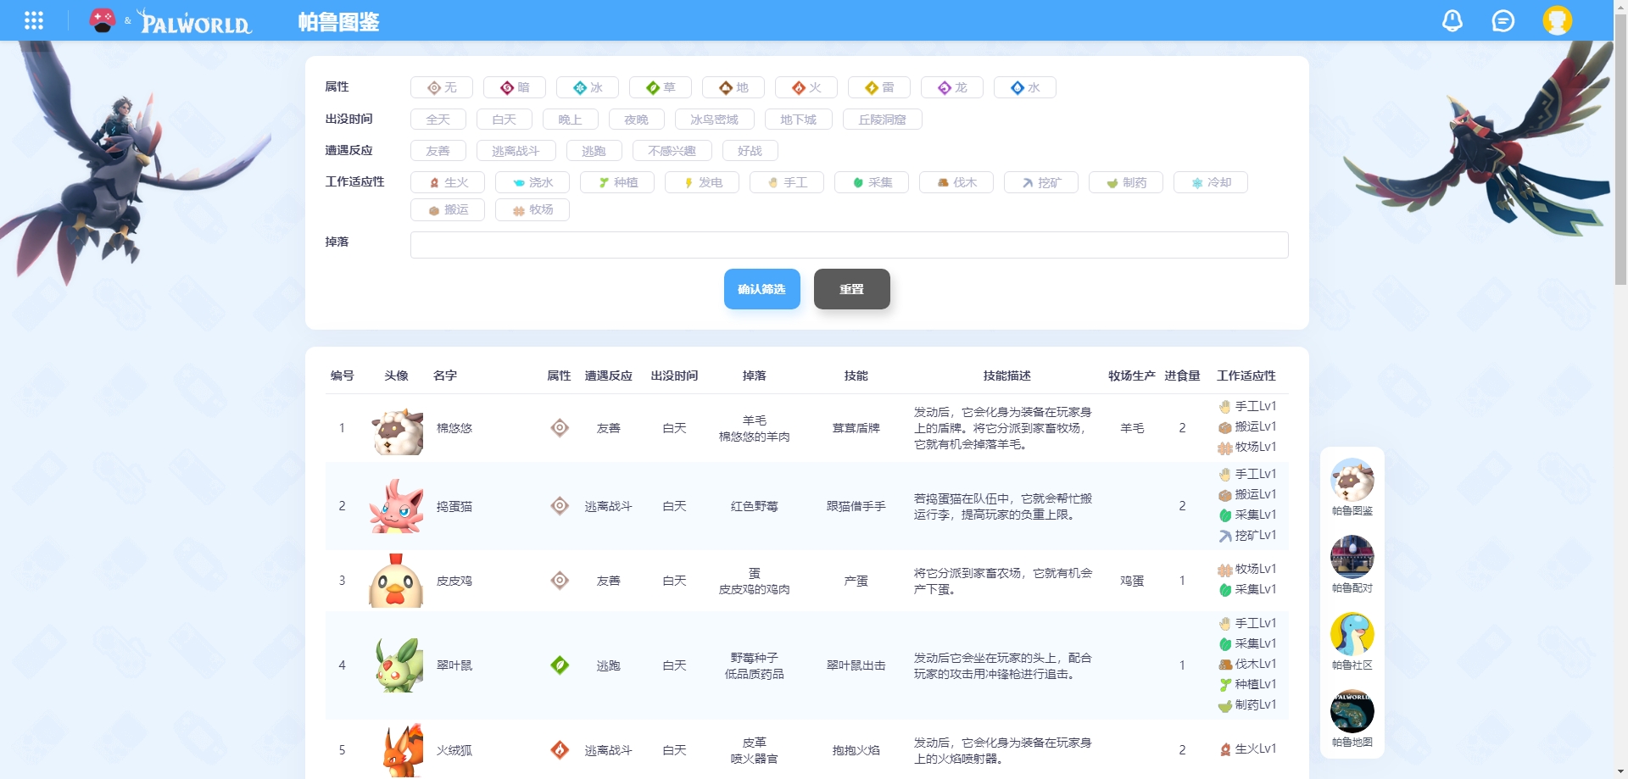The image size is (1628, 779).
Task: Toggle the 龙 attribute filter
Action: coord(952,87)
